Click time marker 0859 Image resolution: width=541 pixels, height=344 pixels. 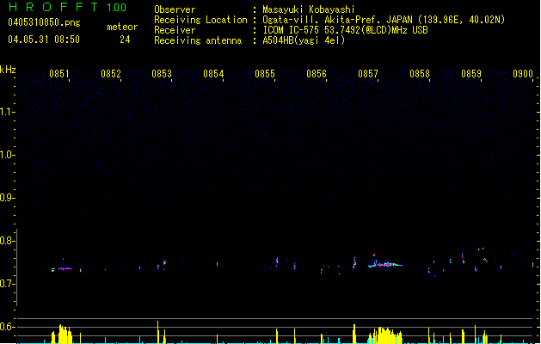tap(471, 74)
